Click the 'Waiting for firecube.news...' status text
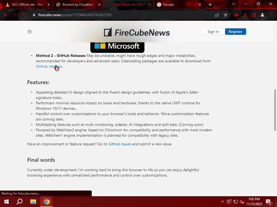The width and height of the screenshot is (277, 207). [21, 194]
